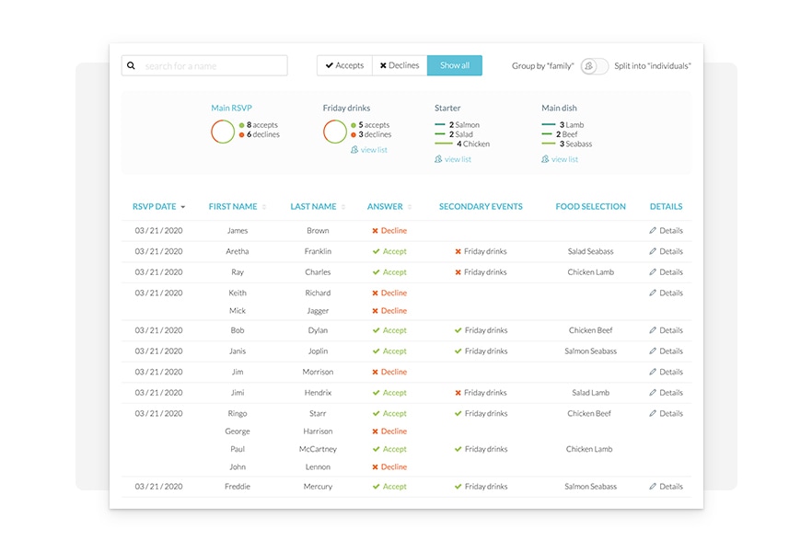
Task: Filter by Accepts tab
Action: [x=345, y=65]
